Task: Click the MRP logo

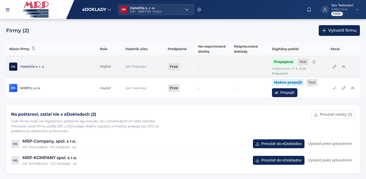Action: pos(36,9)
